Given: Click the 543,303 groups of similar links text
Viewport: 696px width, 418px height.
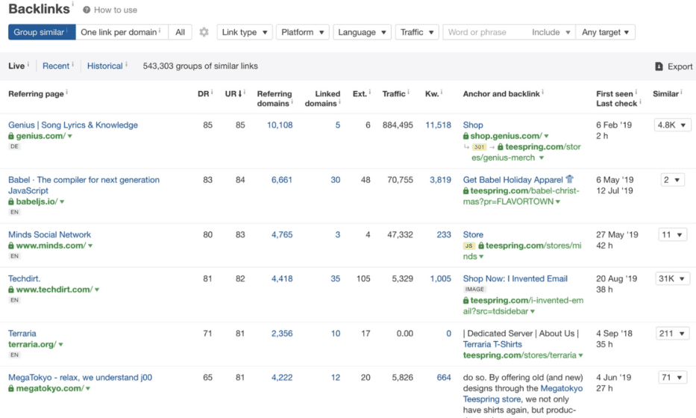Looking at the screenshot, I should point(200,66).
